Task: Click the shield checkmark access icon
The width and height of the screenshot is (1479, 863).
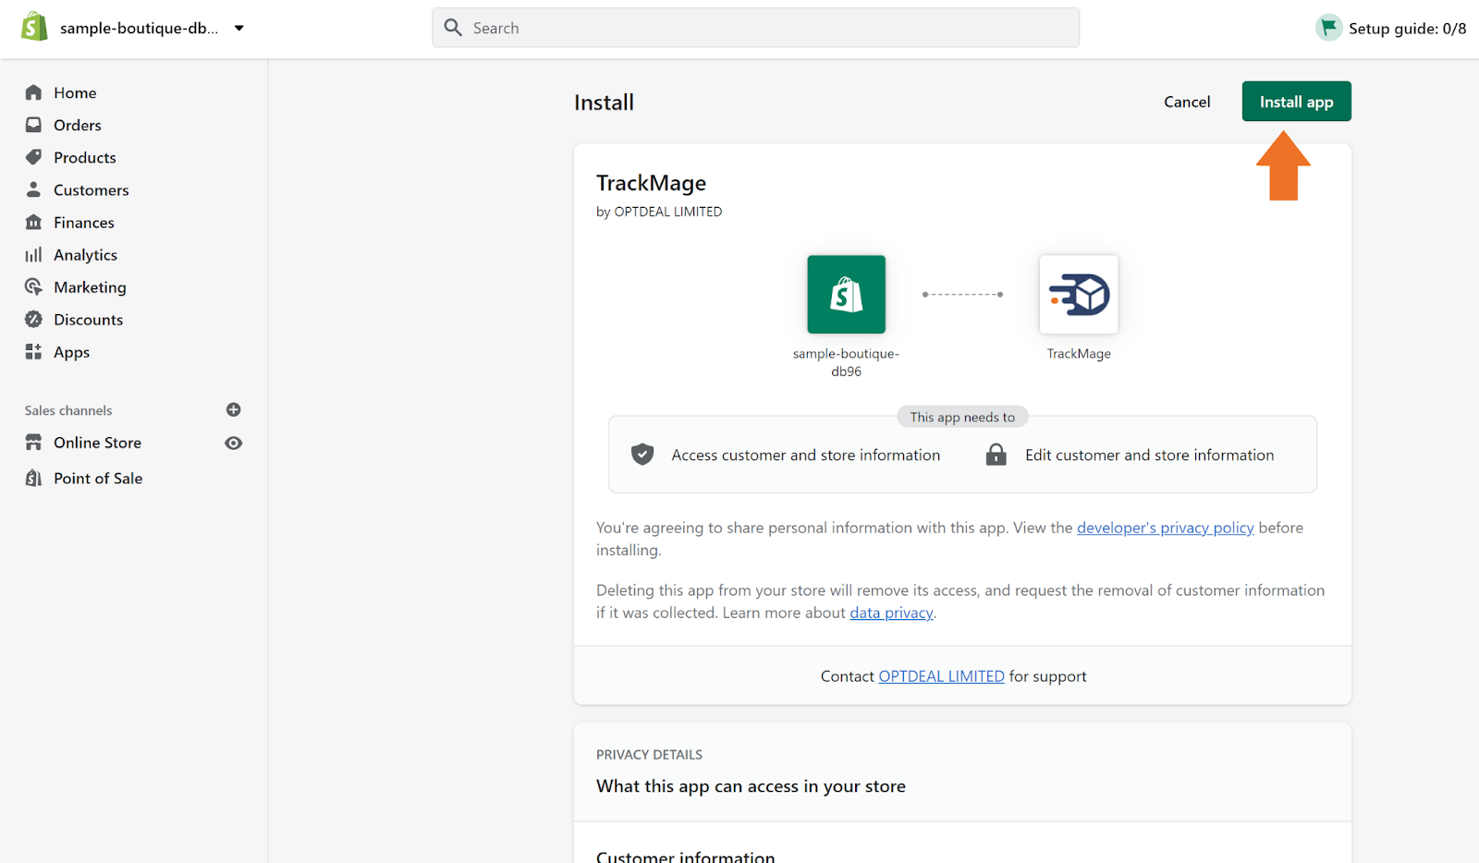Action: coord(642,454)
